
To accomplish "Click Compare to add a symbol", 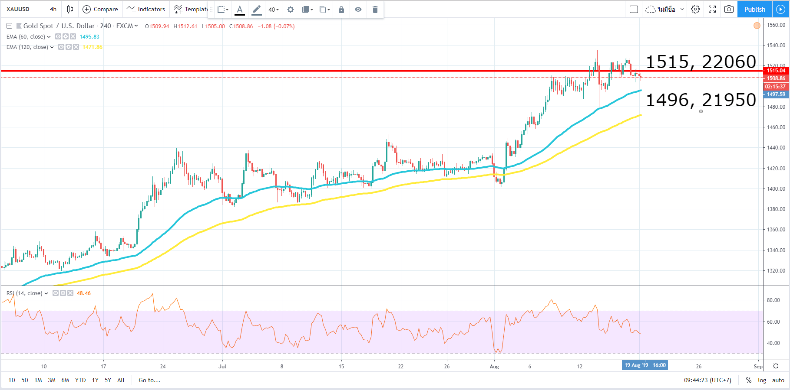I will click(100, 9).
